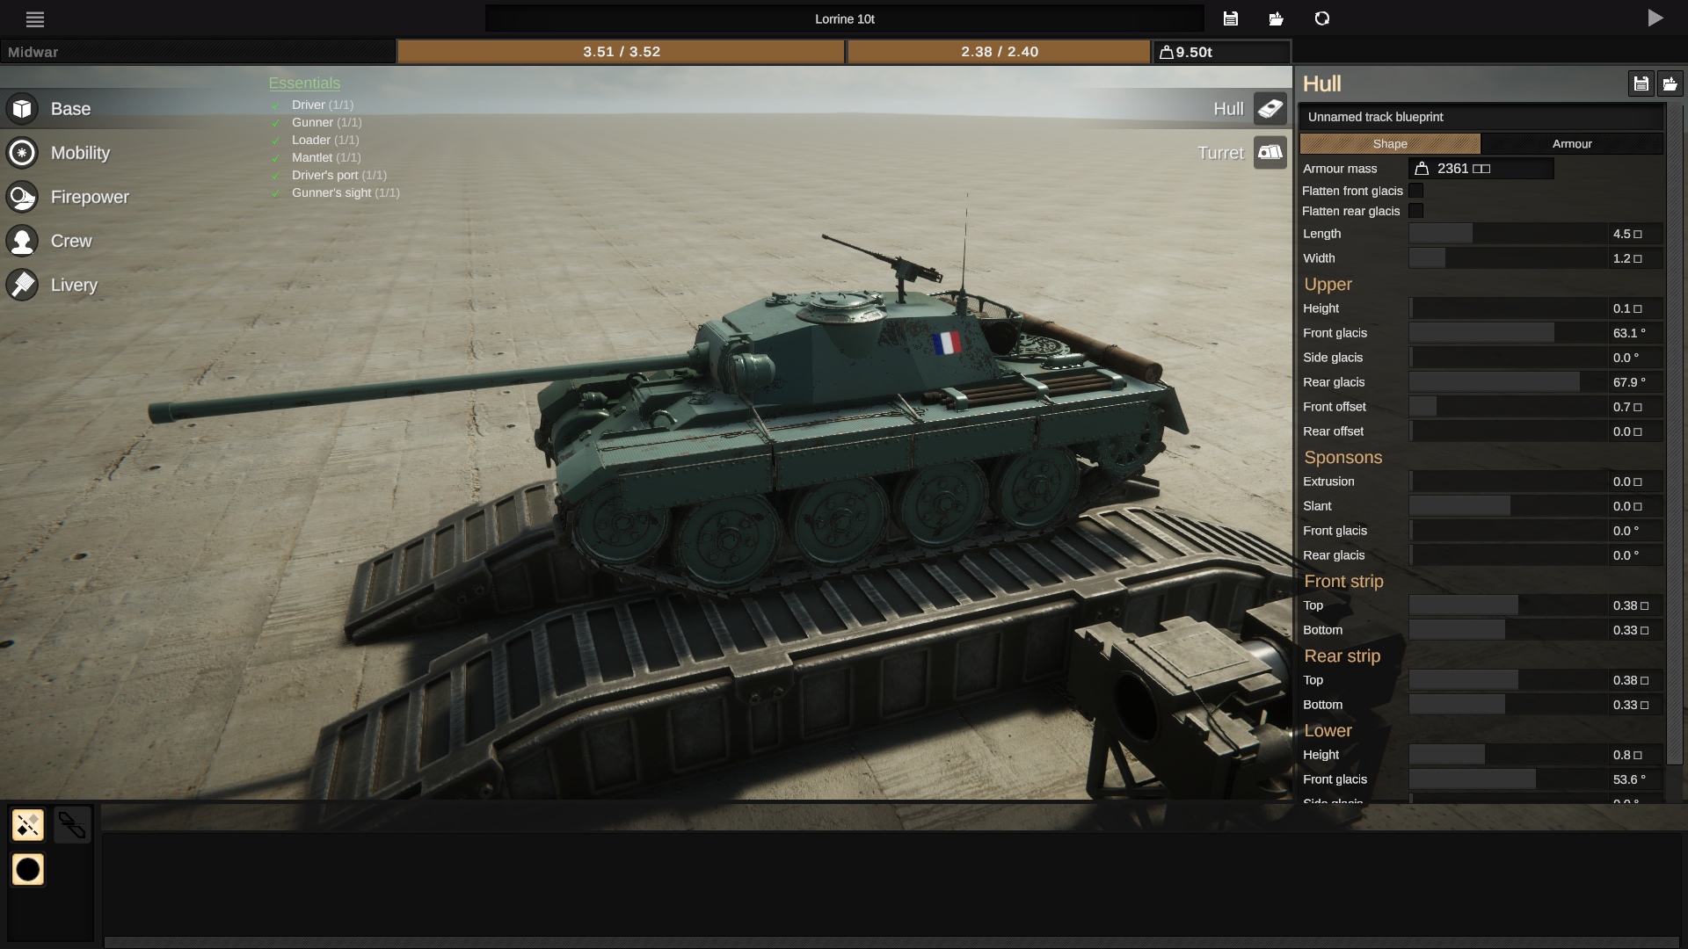Viewport: 1688px width, 949px height.
Task: Save hull blueprint via Hull panel floppy icon
Action: coord(1641,83)
